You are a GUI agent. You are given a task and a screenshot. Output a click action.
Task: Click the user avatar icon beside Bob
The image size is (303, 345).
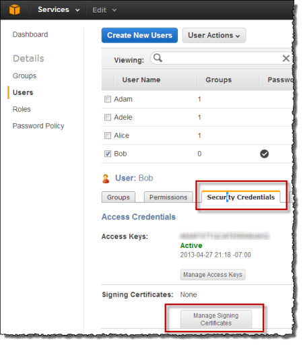[x=106, y=179]
